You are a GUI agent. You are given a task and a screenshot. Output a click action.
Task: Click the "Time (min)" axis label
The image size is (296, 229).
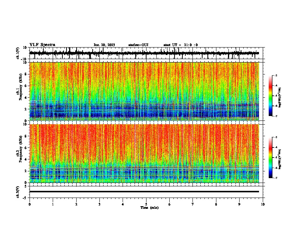[149, 208]
